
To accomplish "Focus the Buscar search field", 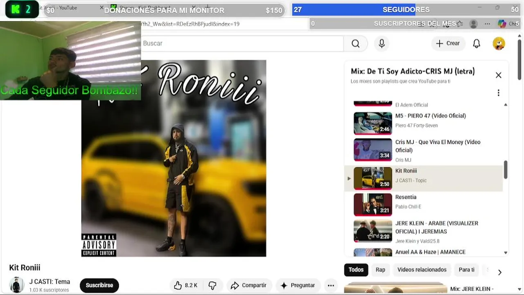I will tap(242, 43).
